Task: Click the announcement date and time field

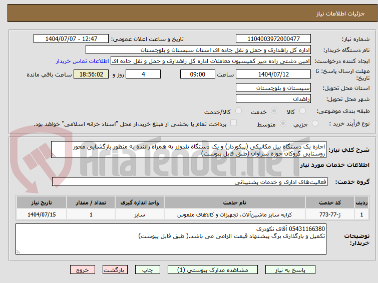Action: pos(71,39)
